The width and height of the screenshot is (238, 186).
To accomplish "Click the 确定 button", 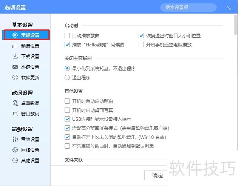I will (156, 175).
